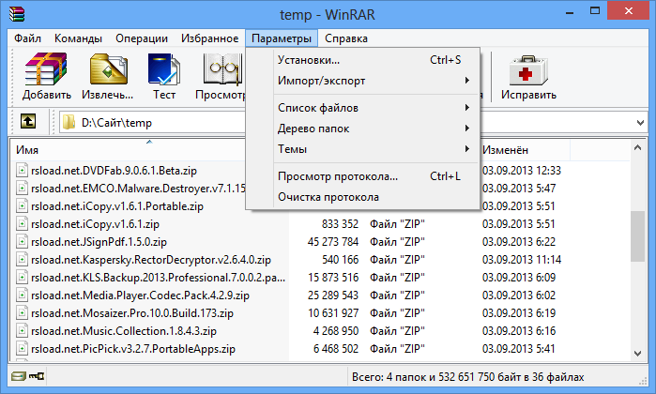Click the vertical scrollbar thumb

pyautogui.click(x=637, y=236)
